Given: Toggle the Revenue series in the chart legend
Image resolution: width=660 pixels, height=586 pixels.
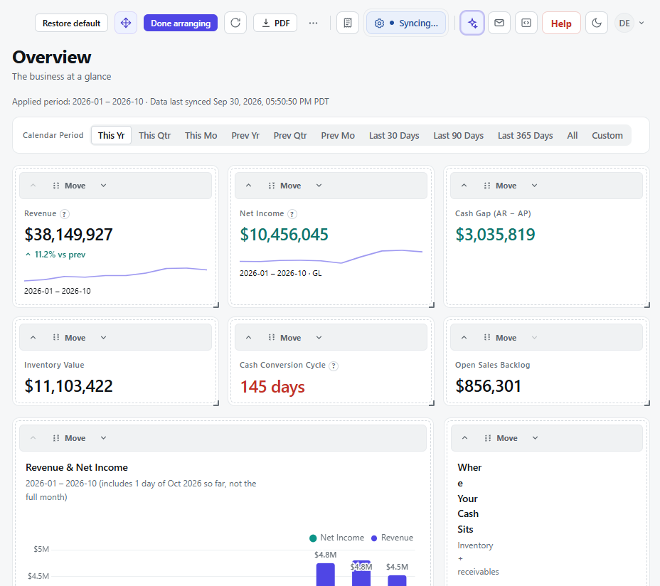Looking at the screenshot, I should pos(393,538).
